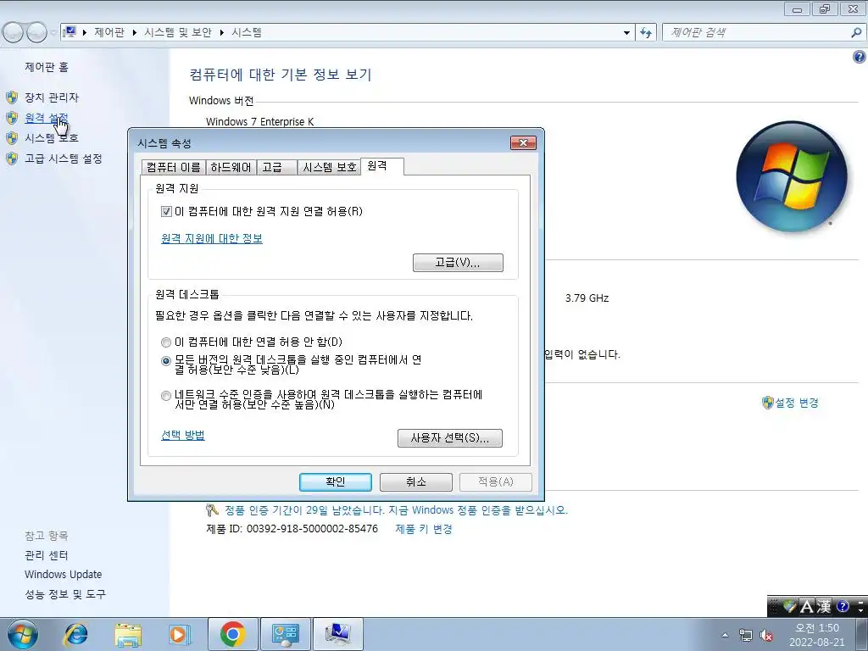Open 관리 센터 under 참고 항목
Image resolution: width=868 pixels, height=651 pixels.
click(x=46, y=555)
